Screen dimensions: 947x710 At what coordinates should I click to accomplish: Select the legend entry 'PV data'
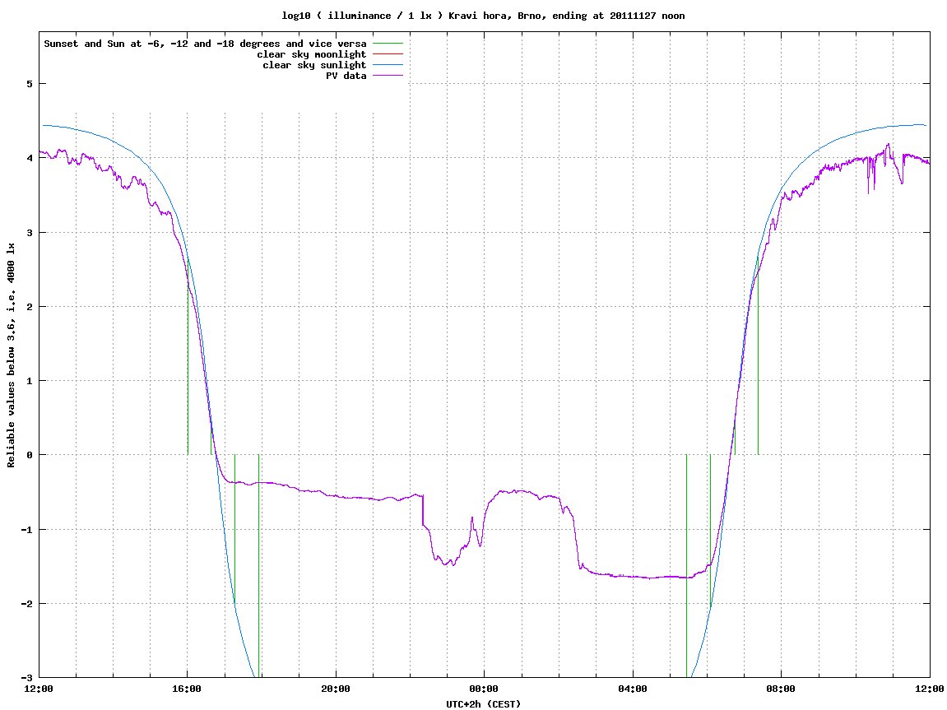coord(346,76)
